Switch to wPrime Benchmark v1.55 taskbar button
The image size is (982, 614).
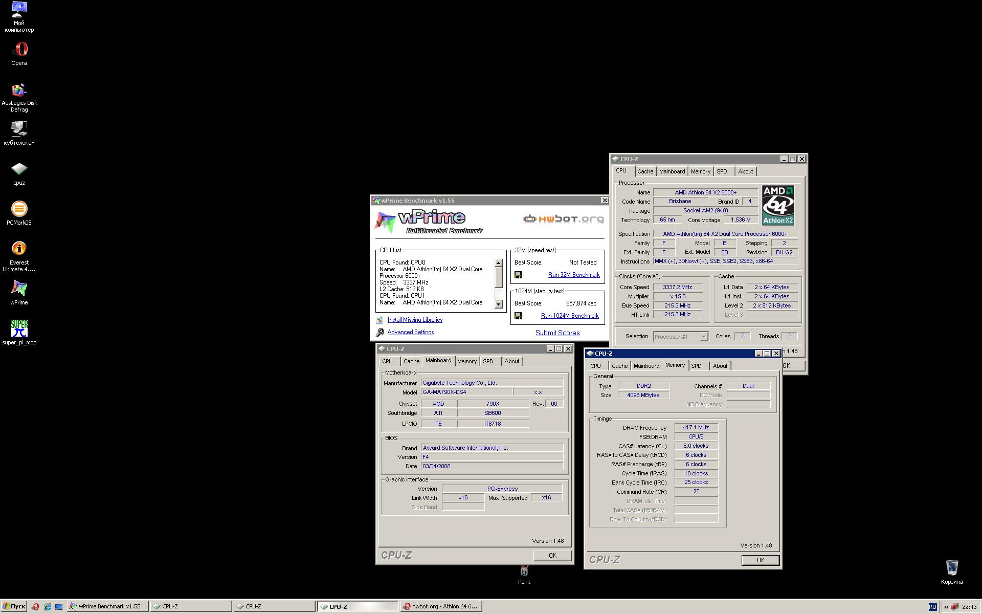tap(108, 607)
